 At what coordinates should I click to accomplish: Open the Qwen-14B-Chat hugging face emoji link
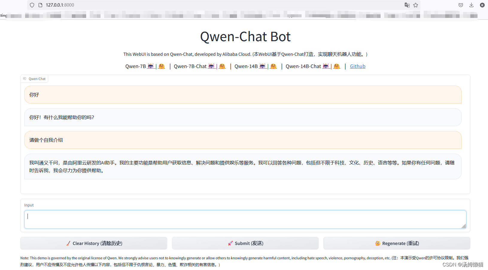337,66
